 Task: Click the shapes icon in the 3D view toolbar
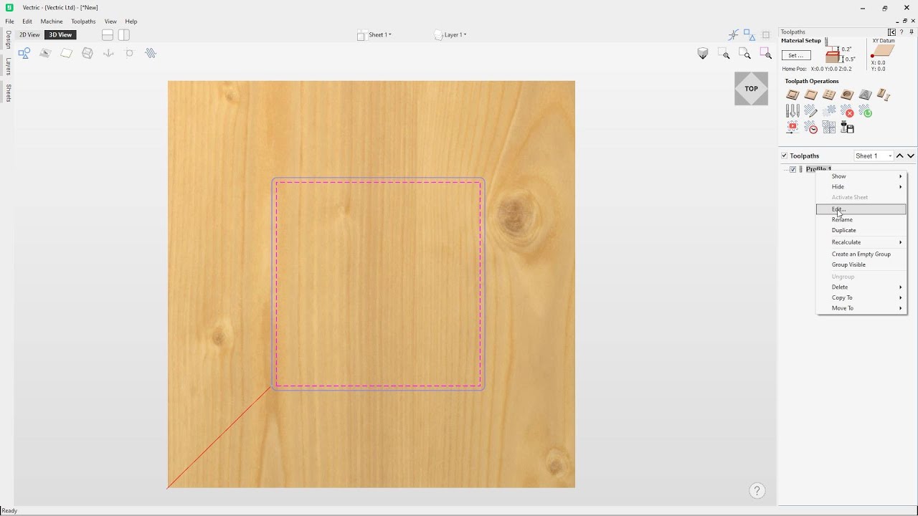point(24,53)
